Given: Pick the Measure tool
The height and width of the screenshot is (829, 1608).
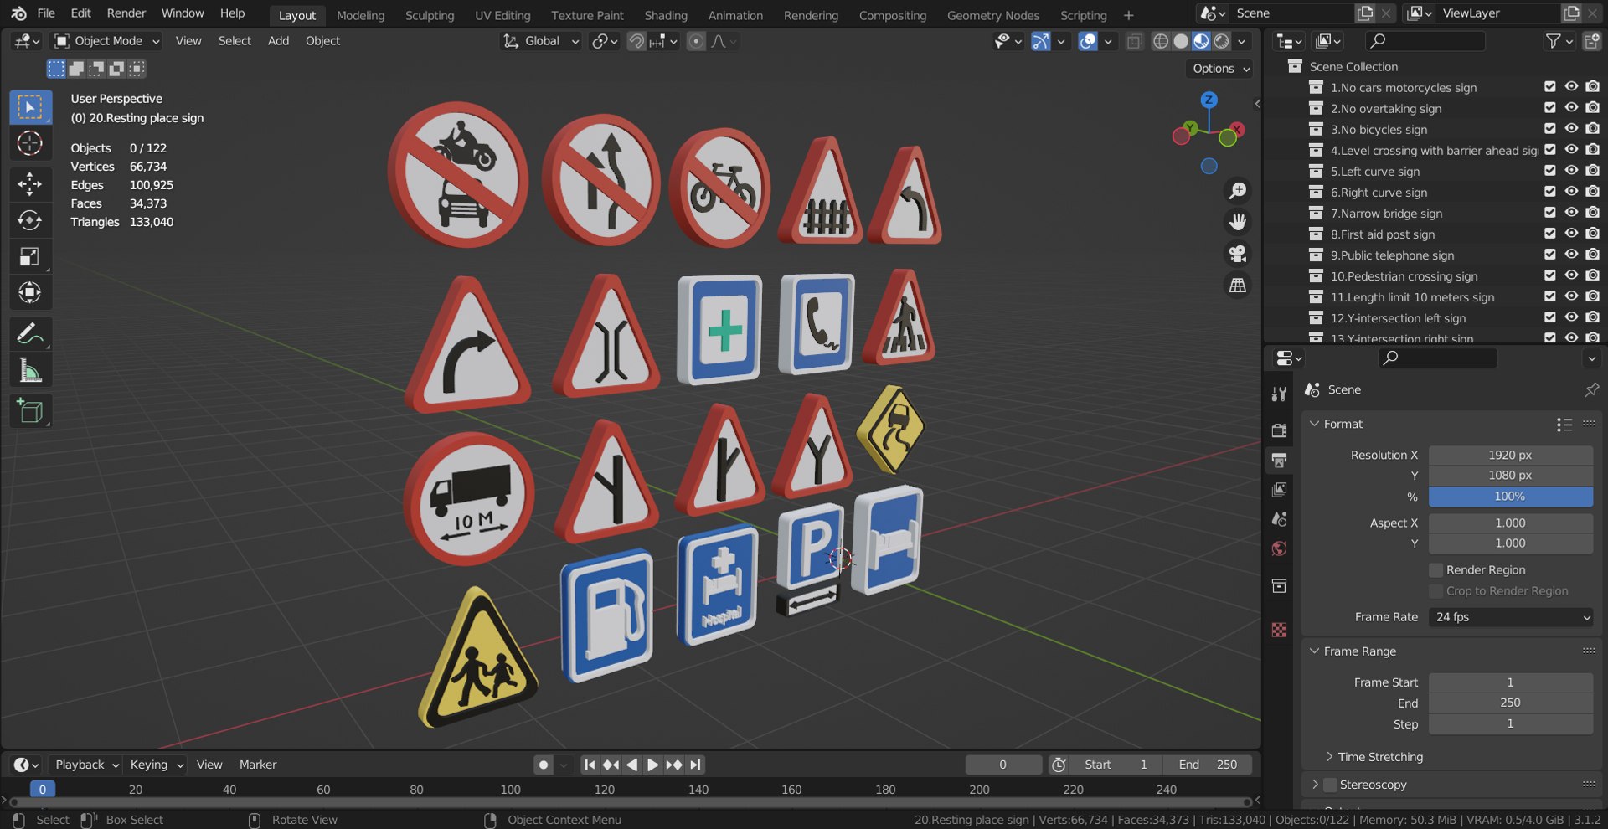Looking at the screenshot, I should pyautogui.click(x=30, y=370).
